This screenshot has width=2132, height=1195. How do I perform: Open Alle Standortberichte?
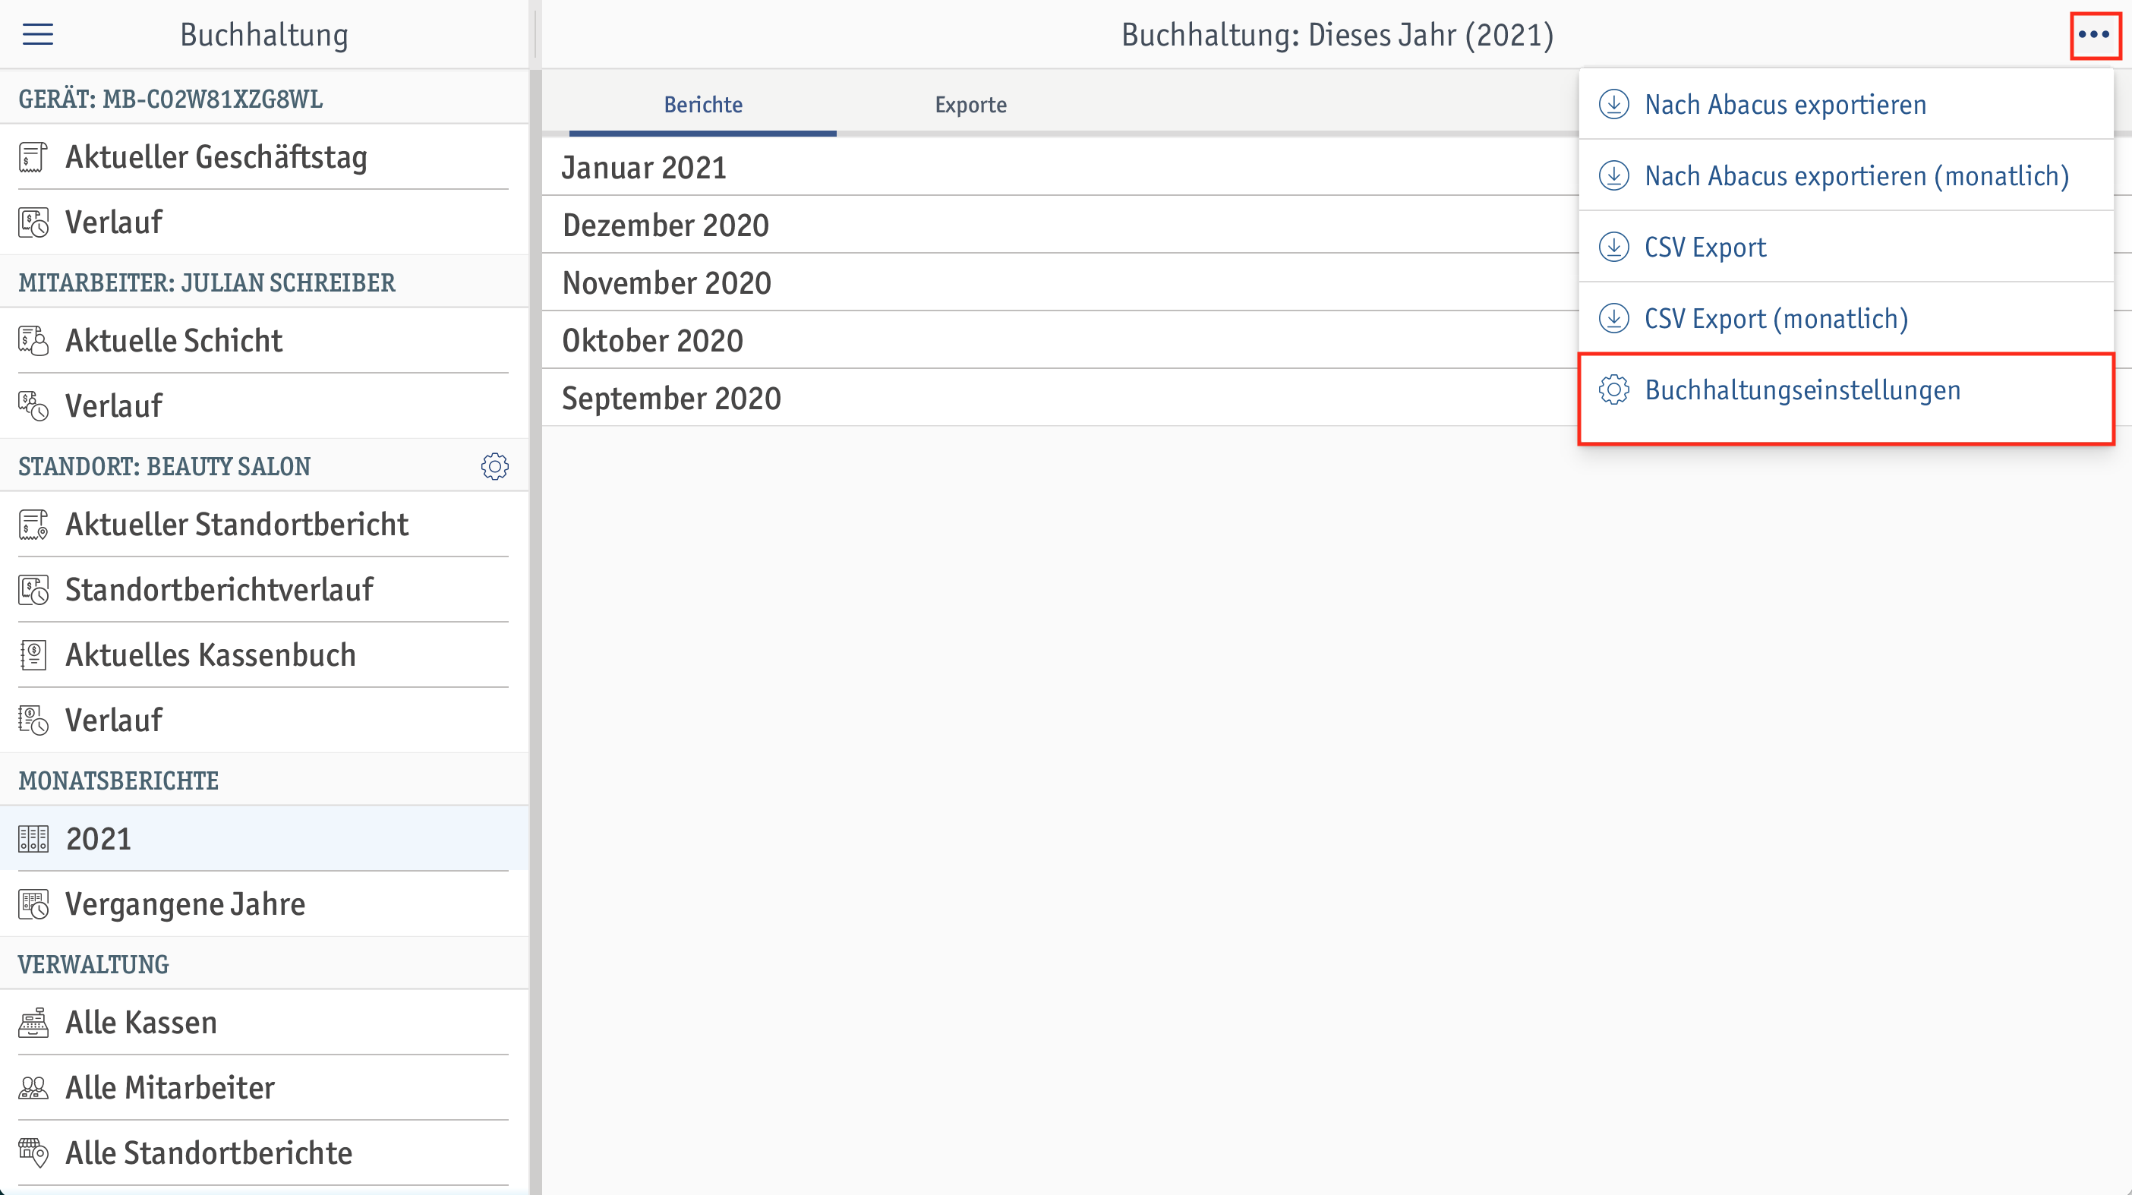[264, 1153]
